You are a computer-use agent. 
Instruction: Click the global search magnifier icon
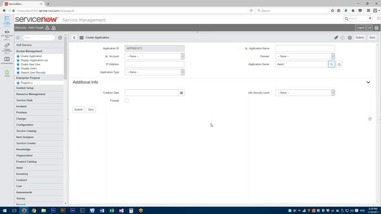346,18
